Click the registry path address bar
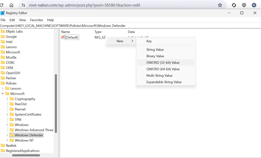Image resolution: width=261 pixels, height=158 pixels. click(130, 26)
